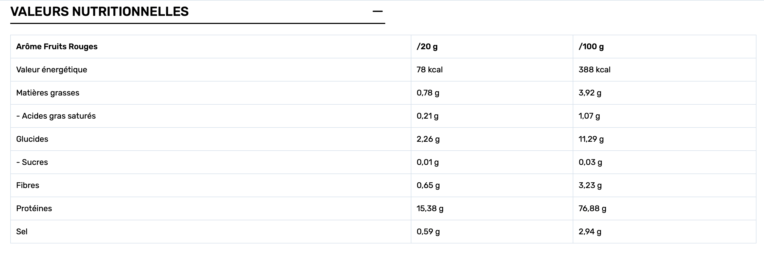Click the 76,88 g protein value

coord(592,208)
